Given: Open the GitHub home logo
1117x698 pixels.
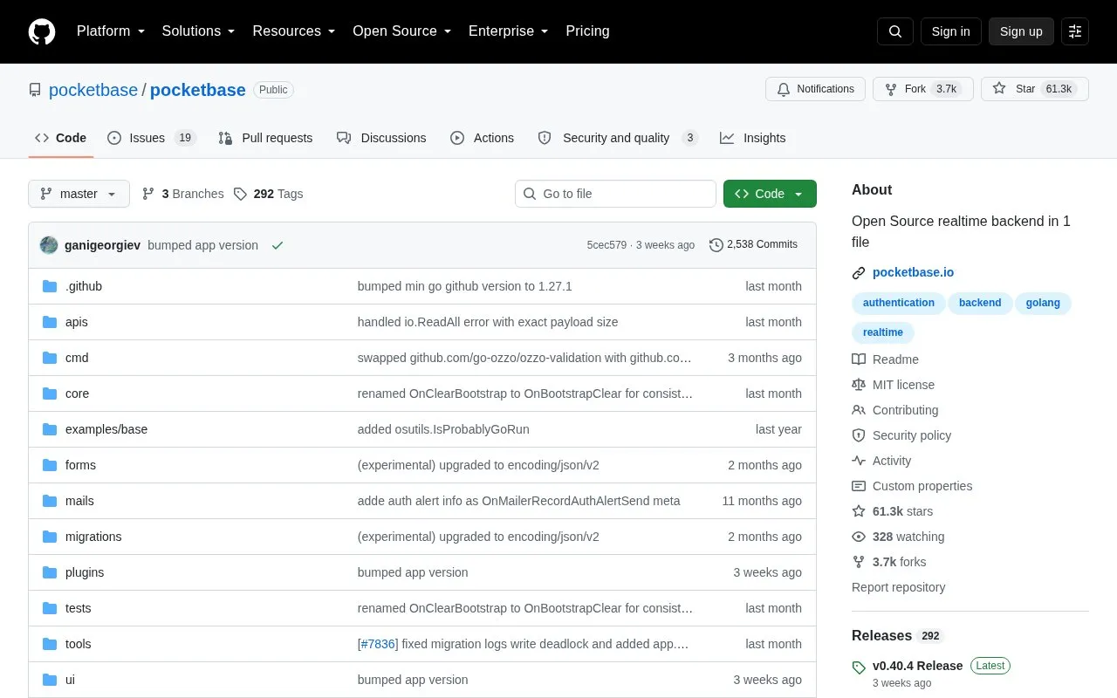Looking at the screenshot, I should tap(42, 31).
